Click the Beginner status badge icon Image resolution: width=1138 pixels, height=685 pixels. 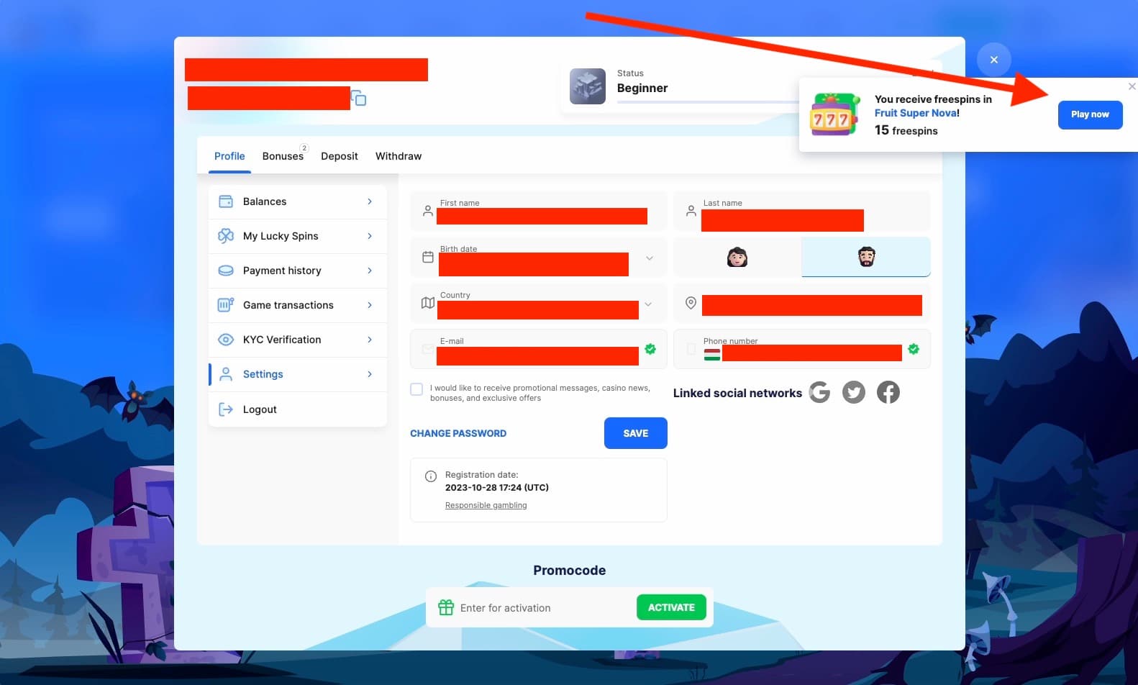(588, 86)
